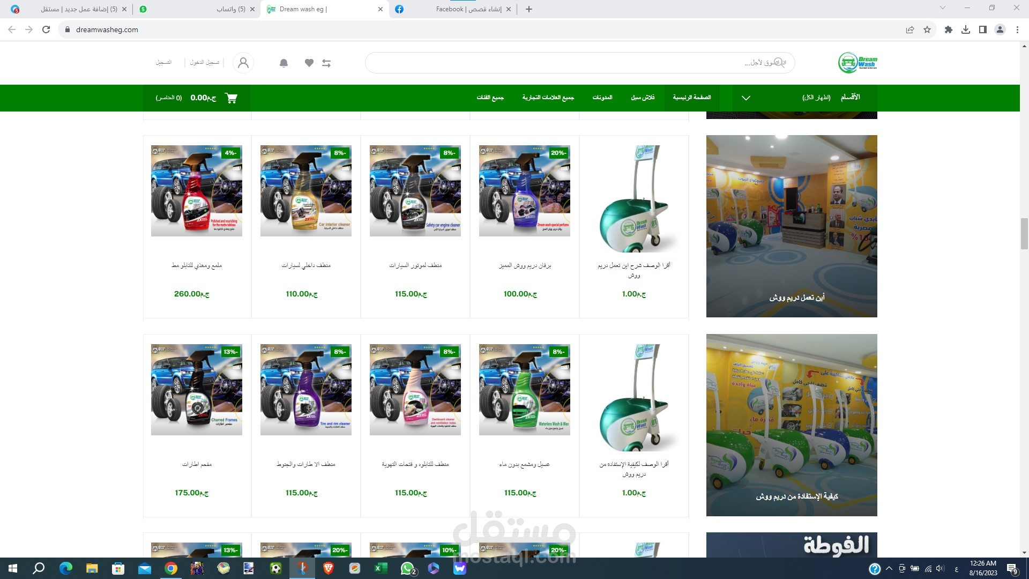
Task: Open a new browser tab with plus button
Action: (x=529, y=9)
